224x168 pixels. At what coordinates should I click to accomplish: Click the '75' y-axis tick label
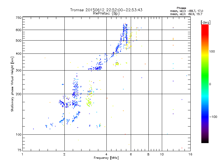[x=20, y=150]
